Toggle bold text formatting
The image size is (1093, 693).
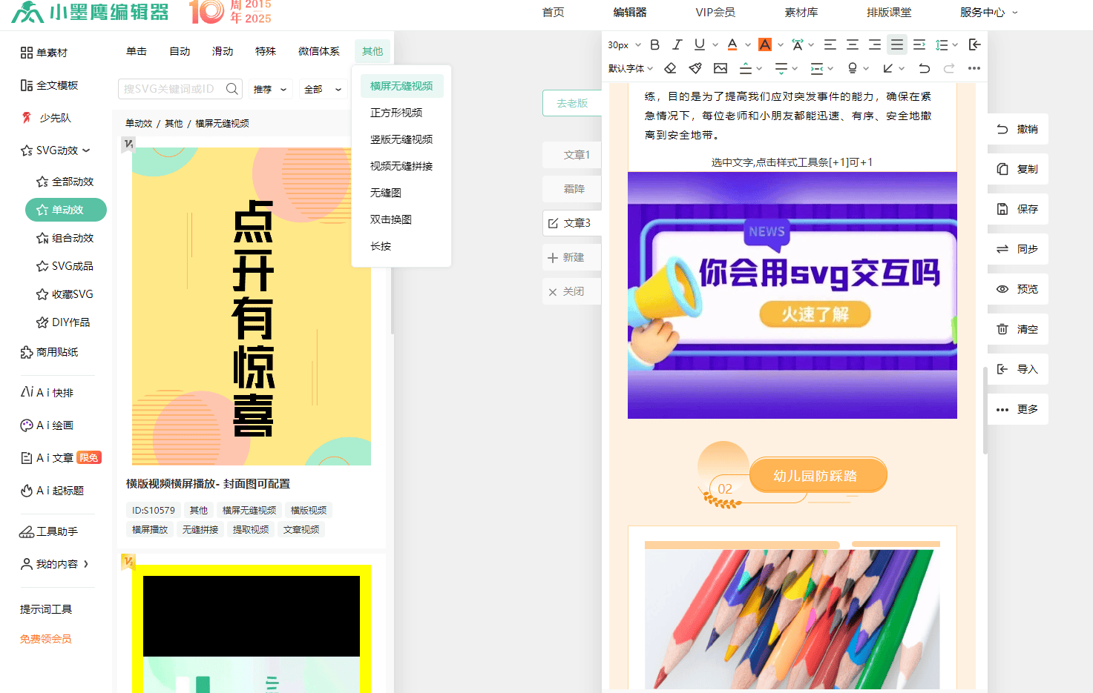point(654,45)
